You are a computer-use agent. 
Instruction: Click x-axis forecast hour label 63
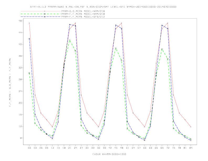pos(150,148)
